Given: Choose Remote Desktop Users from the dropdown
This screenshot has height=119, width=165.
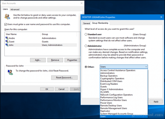Looking at the screenshot, I should (x=124, y=106).
